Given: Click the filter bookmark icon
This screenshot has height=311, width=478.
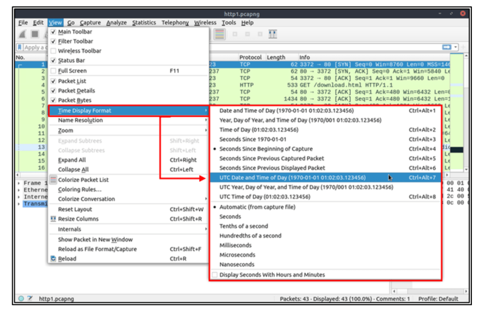Looking at the screenshot, I should tap(20, 47).
